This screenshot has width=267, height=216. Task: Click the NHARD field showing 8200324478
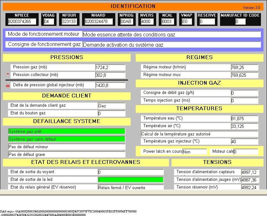[99, 22]
